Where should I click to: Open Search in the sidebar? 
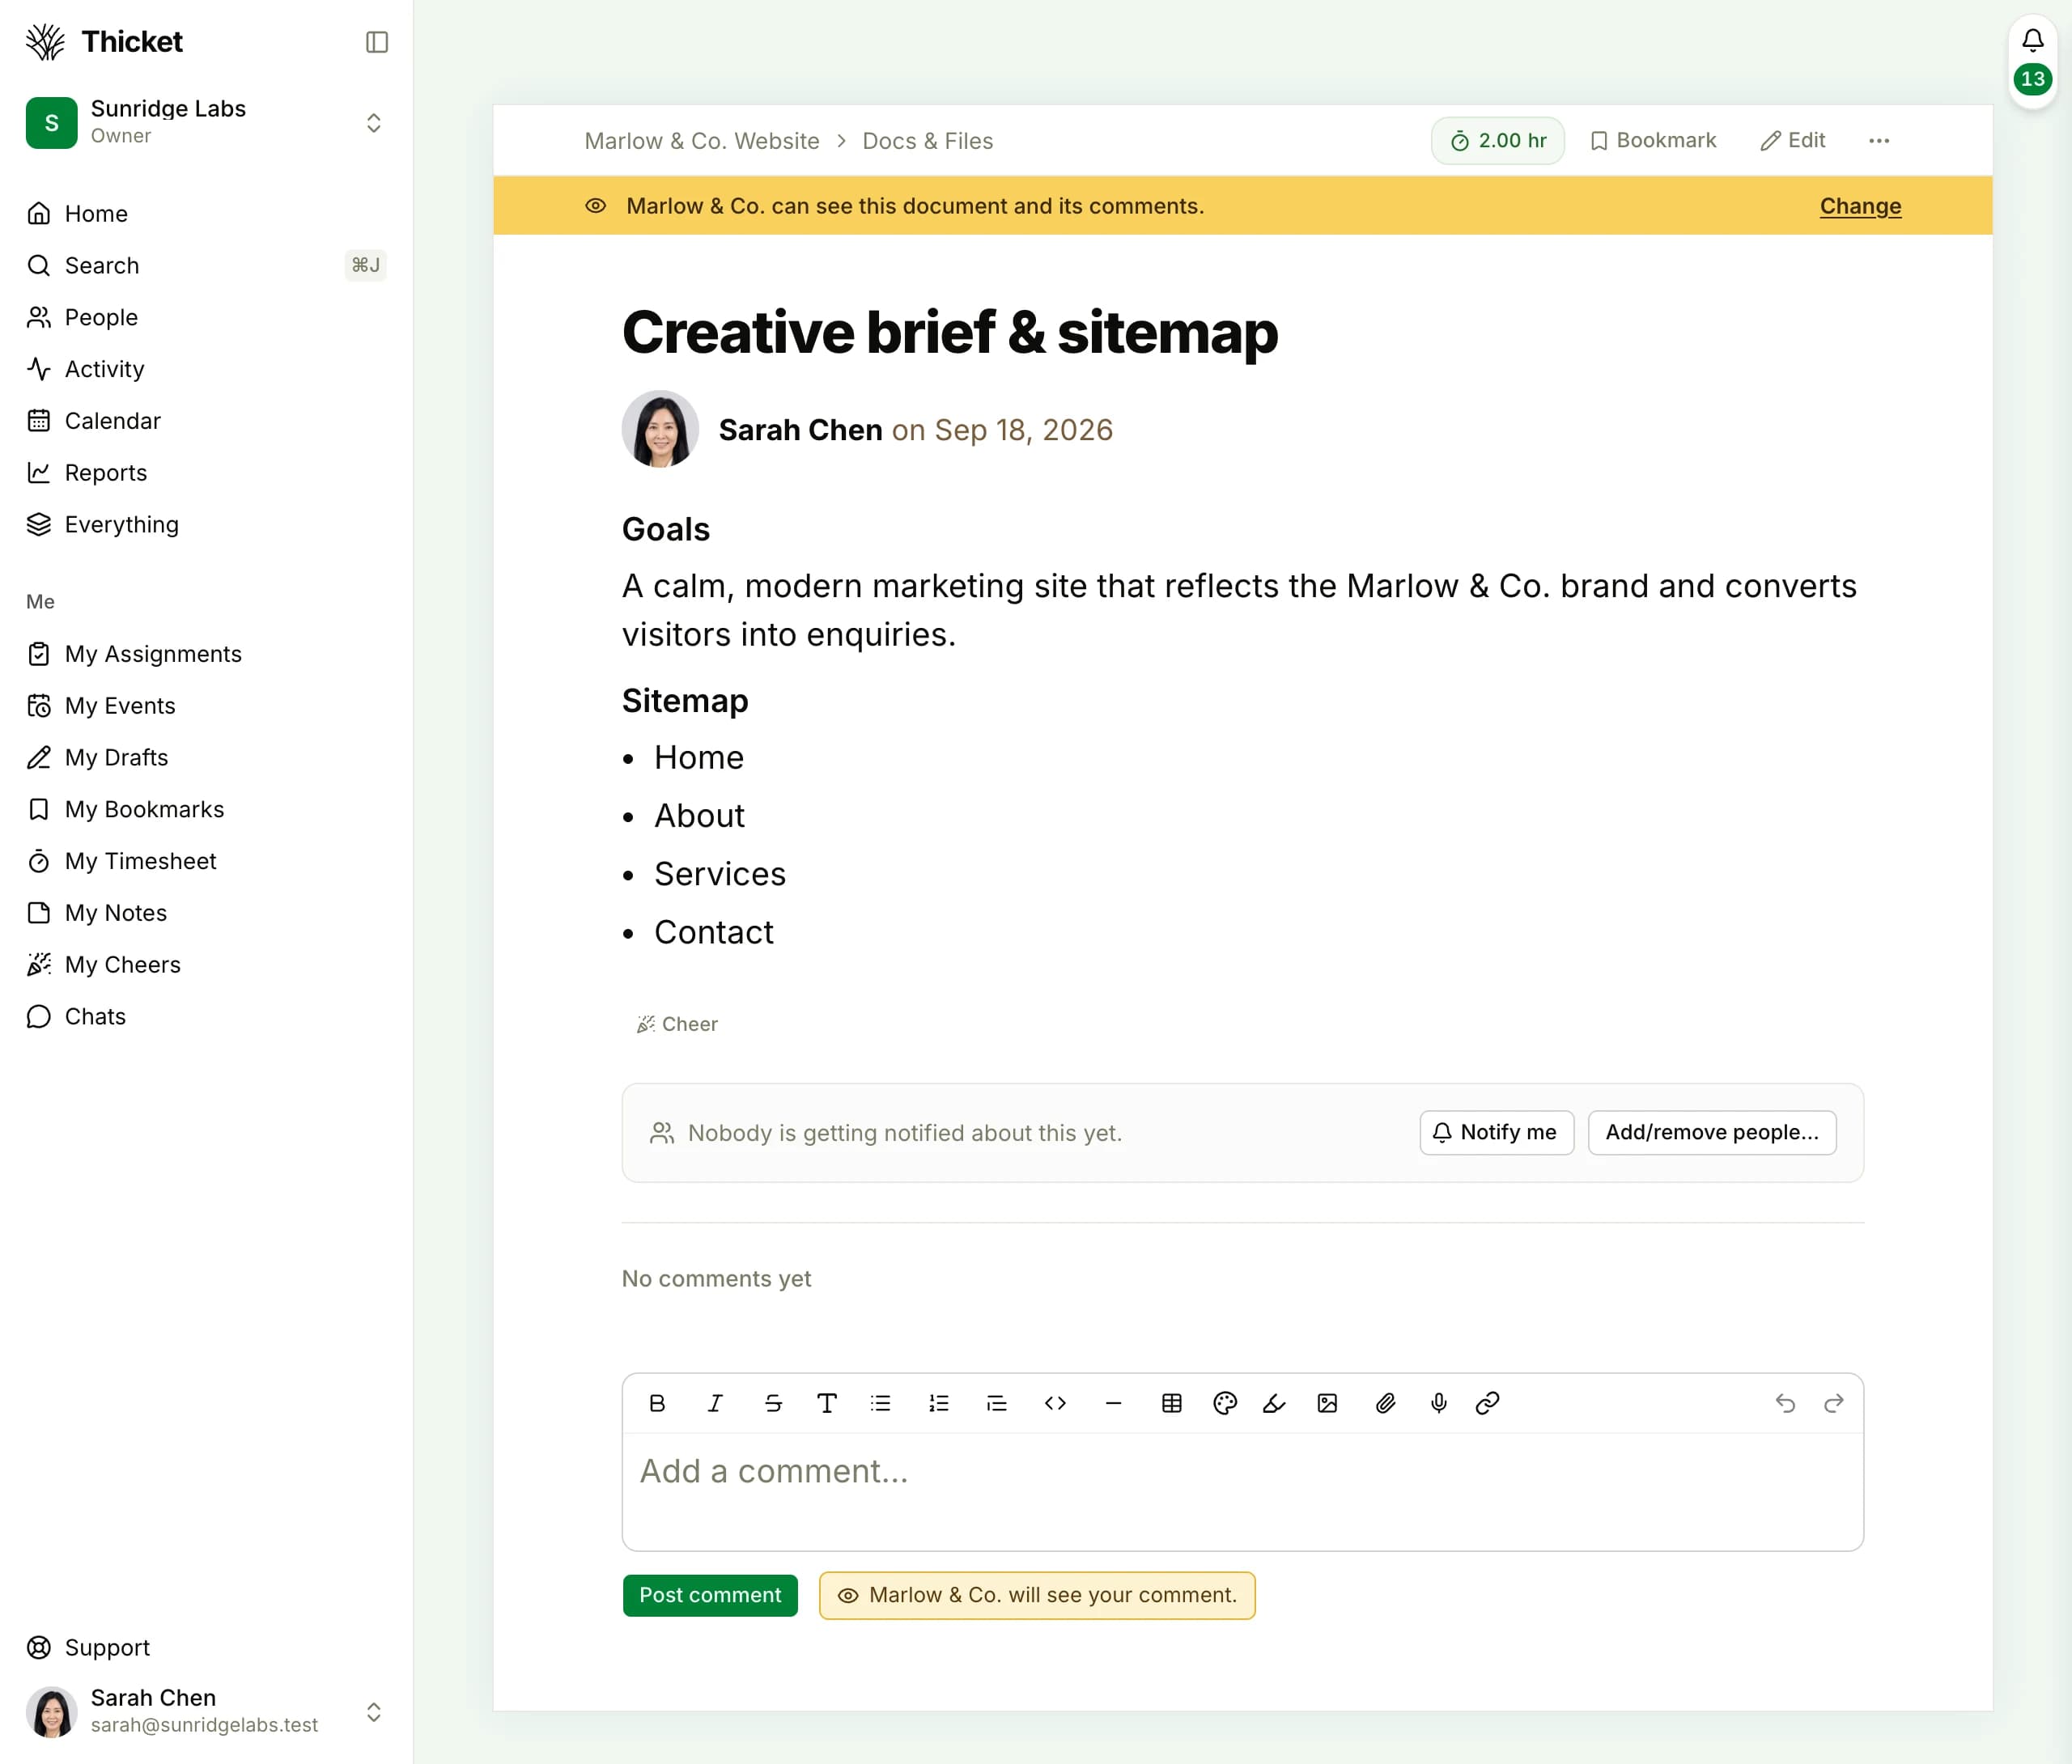(206, 265)
